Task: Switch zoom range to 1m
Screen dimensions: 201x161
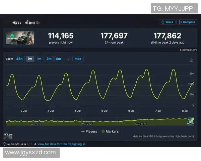Action: (x=39, y=59)
